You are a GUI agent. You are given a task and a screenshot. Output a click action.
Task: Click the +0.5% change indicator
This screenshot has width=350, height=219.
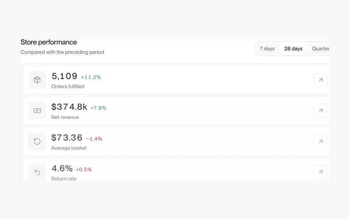pyautogui.click(x=84, y=170)
